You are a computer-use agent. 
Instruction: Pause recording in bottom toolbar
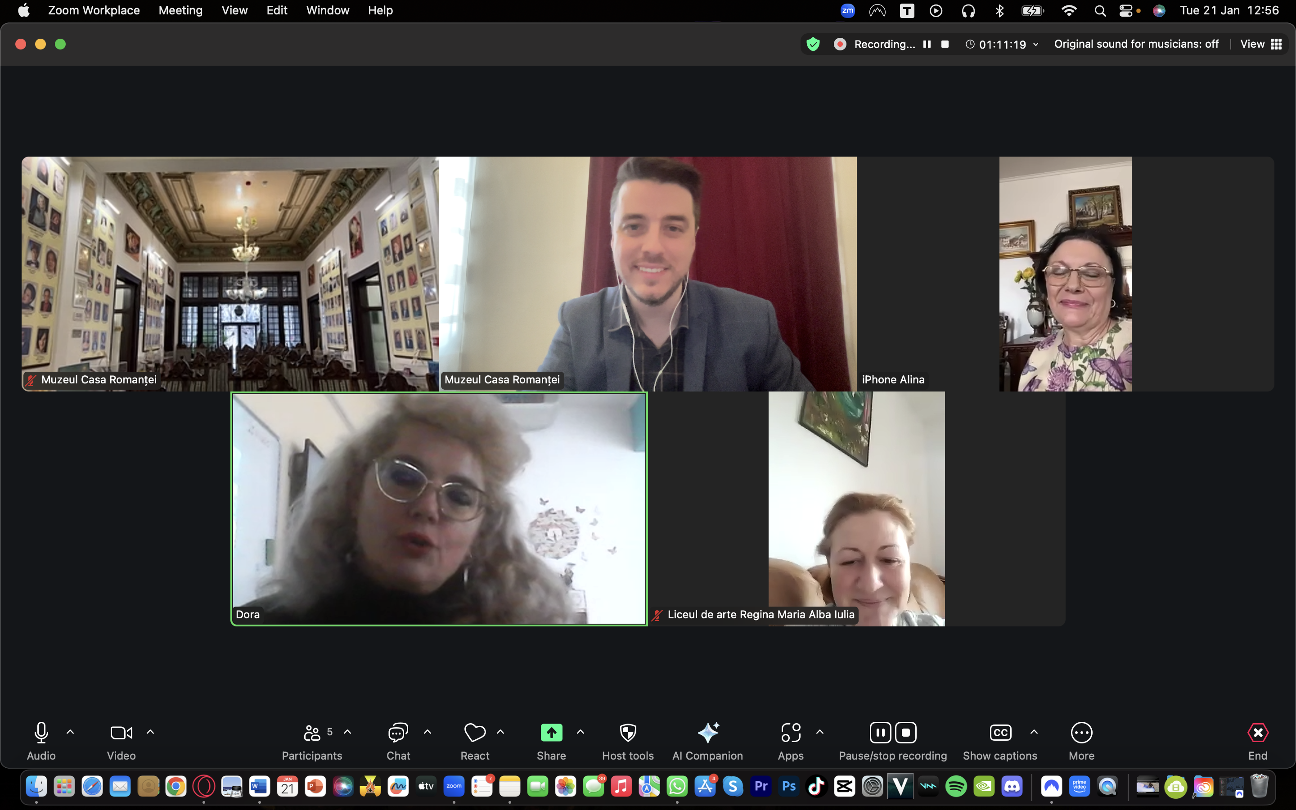[x=880, y=732]
